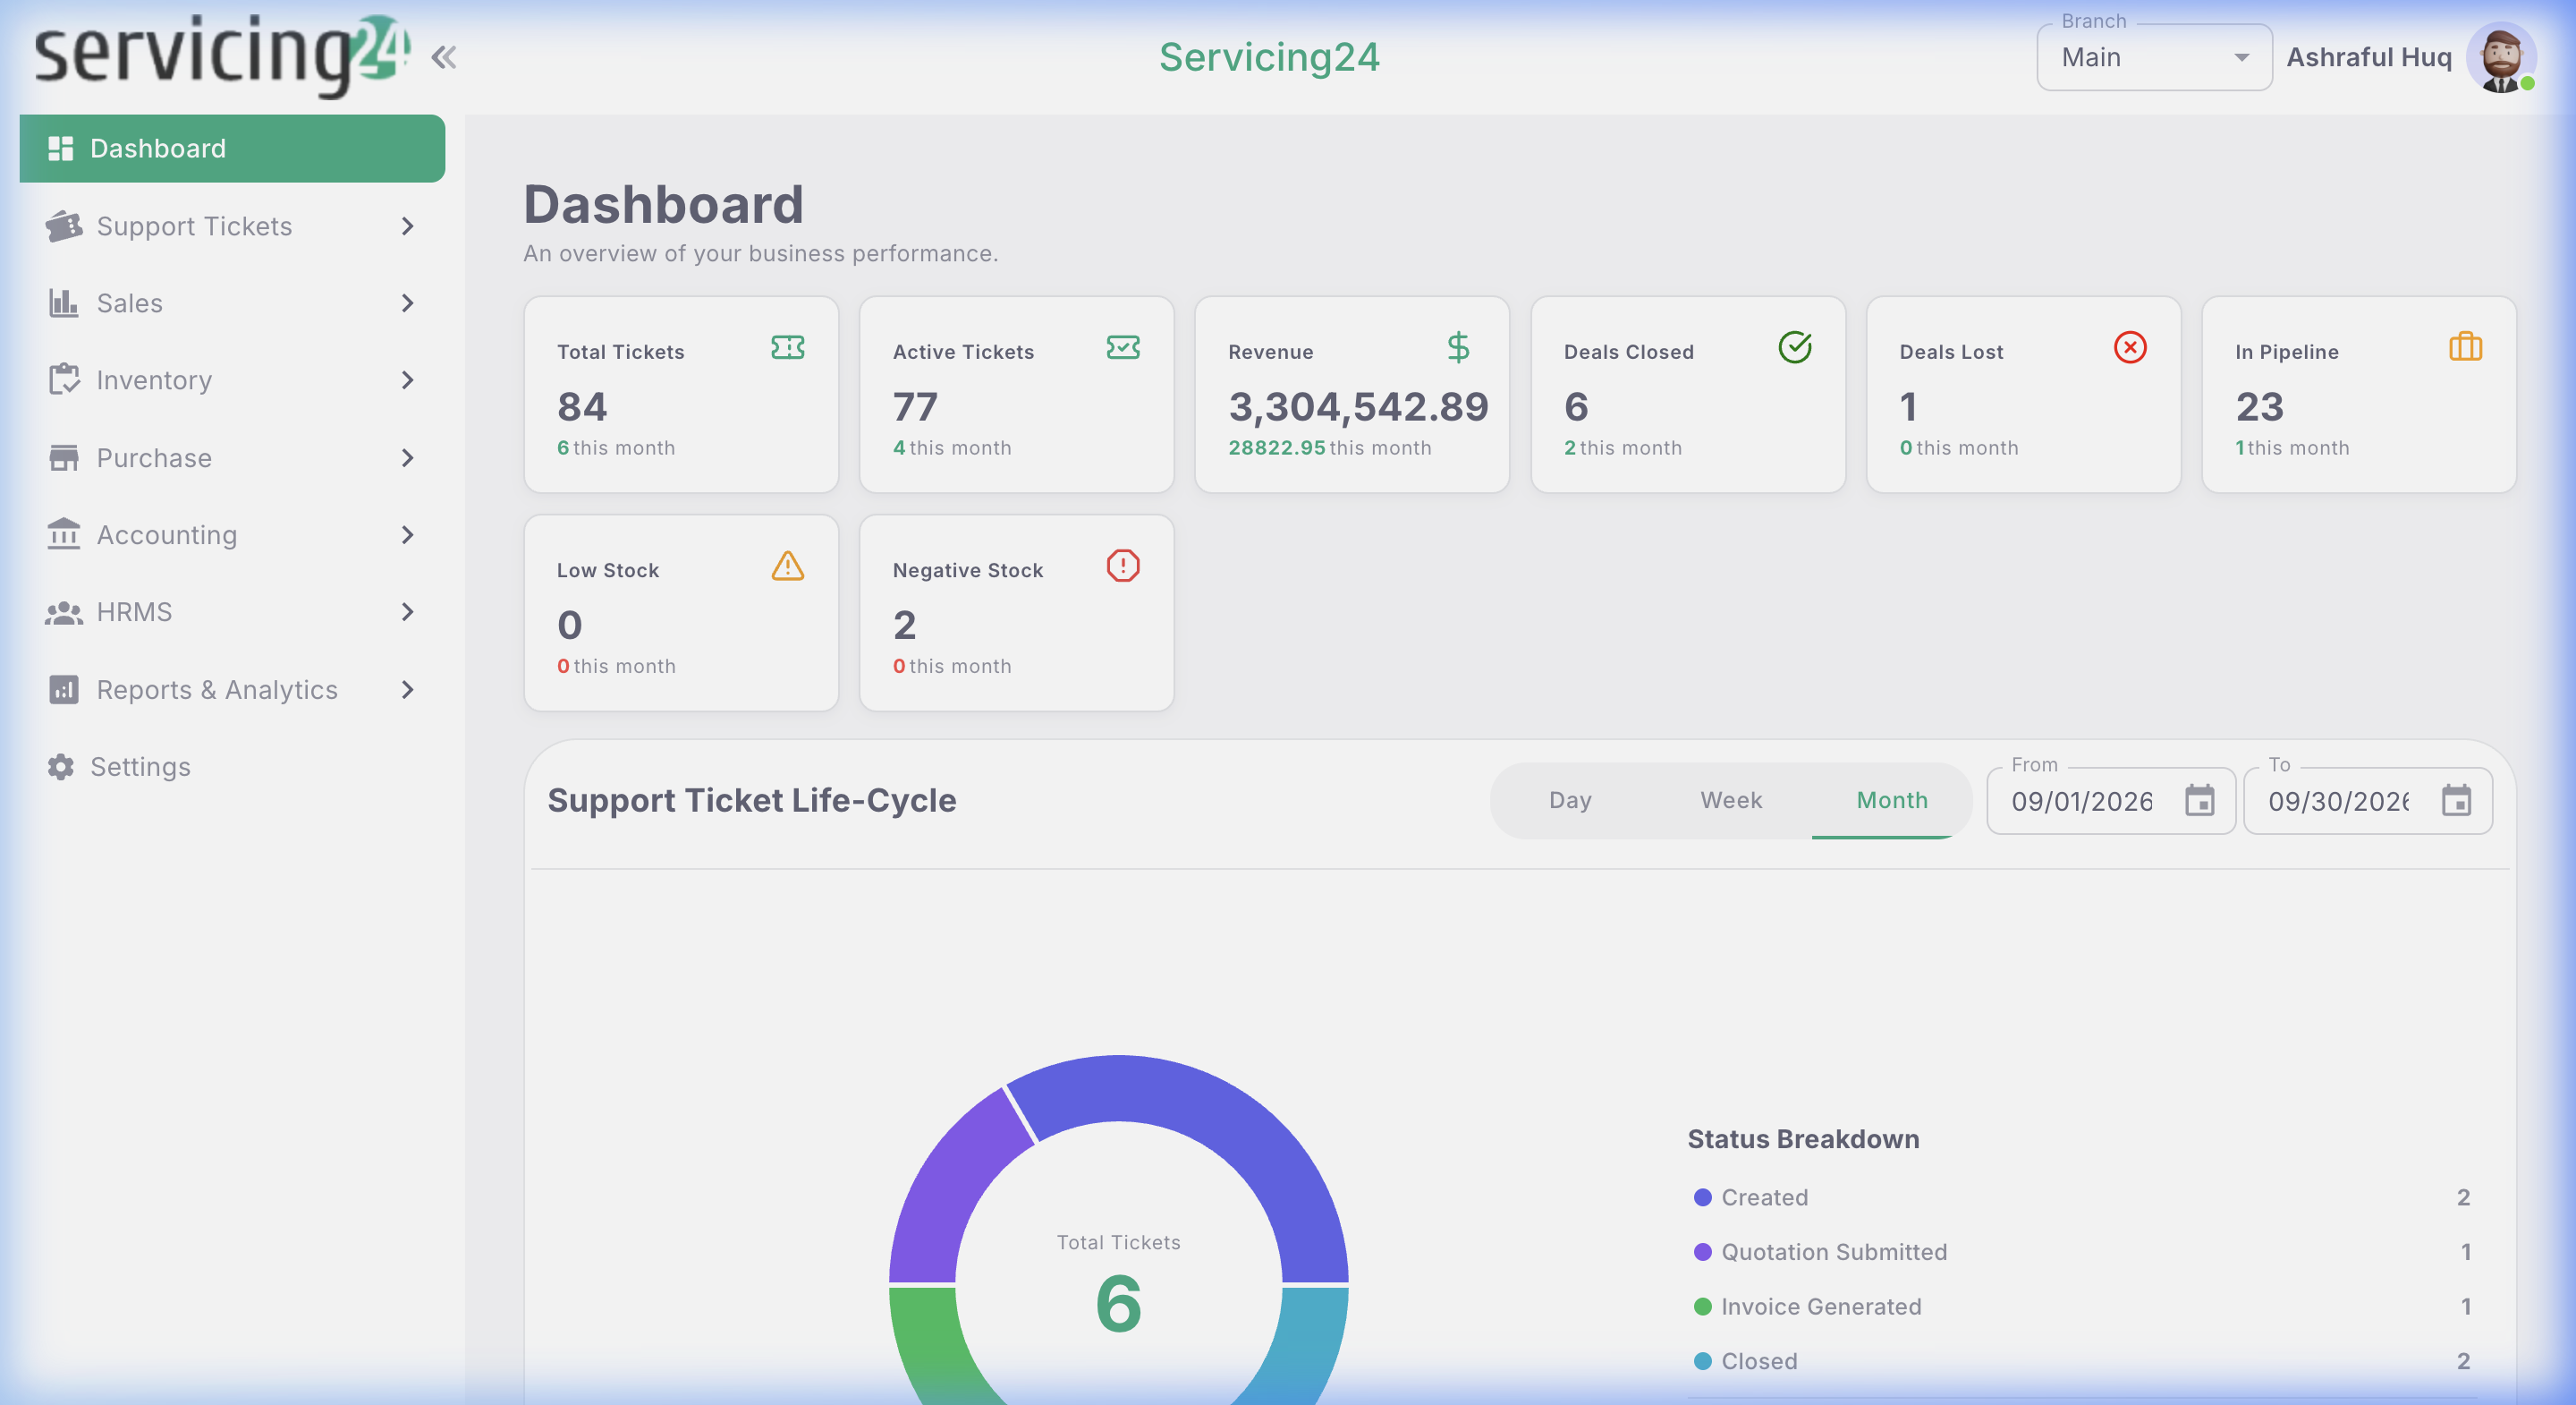Image resolution: width=2576 pixels, height=1405 pixels.
Task: Expand the Inventory submenu chevron
Action: (407, 380)
